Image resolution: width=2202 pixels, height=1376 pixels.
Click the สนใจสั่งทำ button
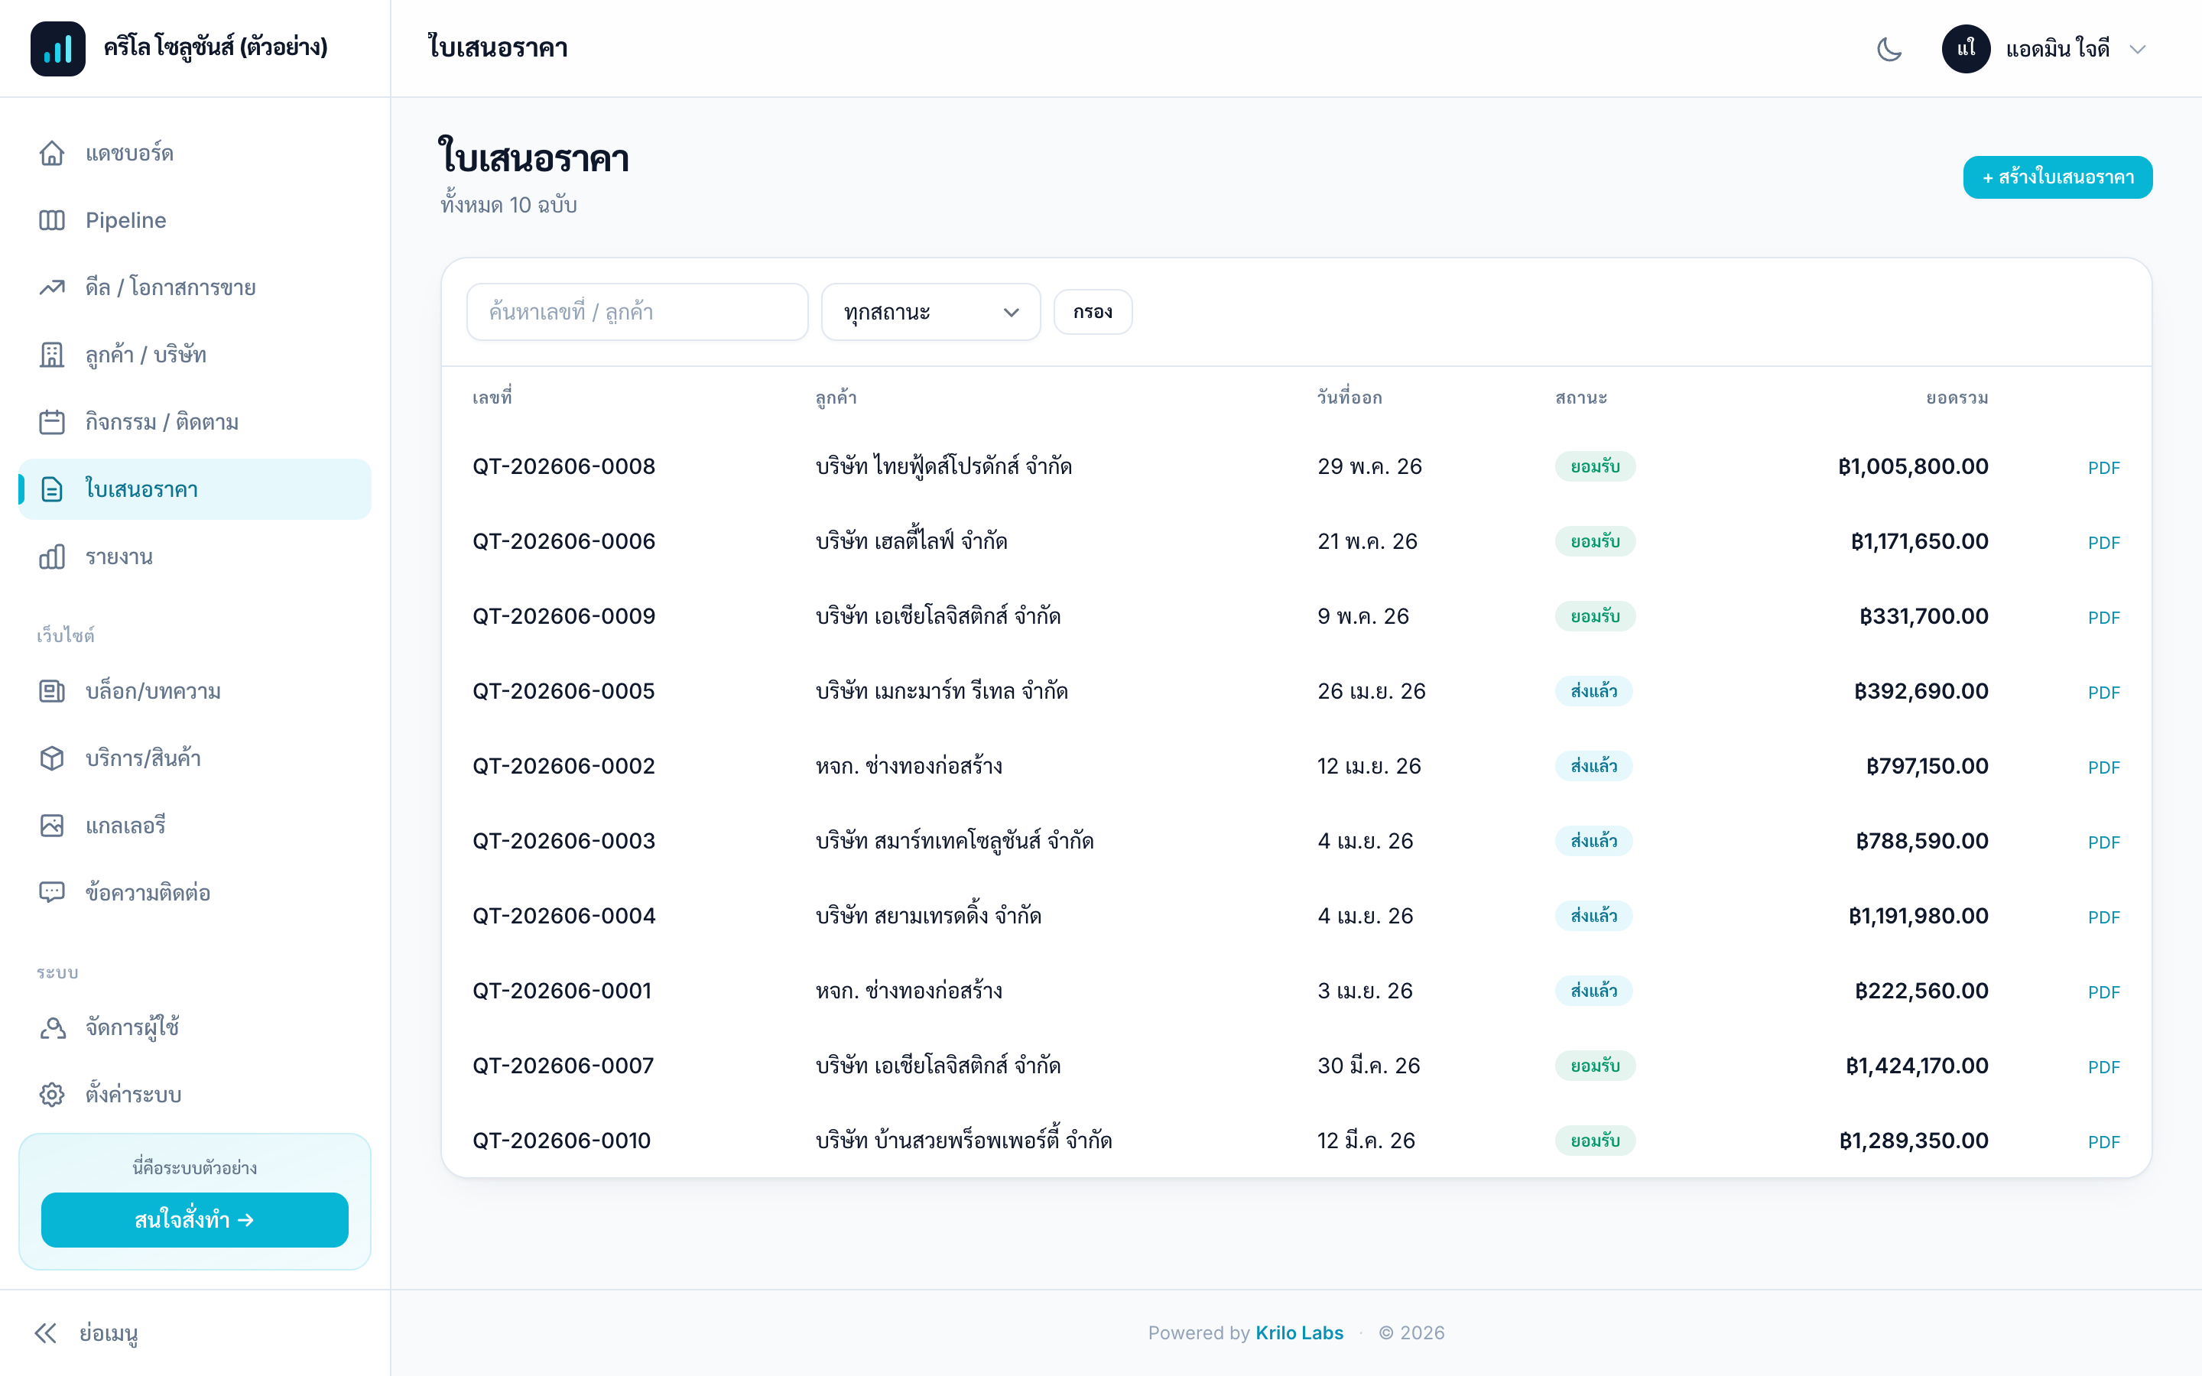pyautogui.click(x=195, y=1219)
